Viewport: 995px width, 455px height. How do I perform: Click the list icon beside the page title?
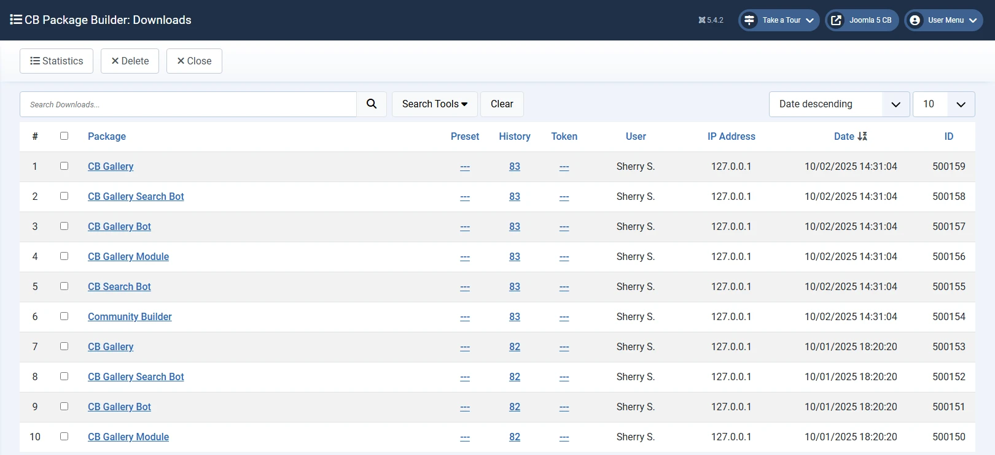(16, 20)
